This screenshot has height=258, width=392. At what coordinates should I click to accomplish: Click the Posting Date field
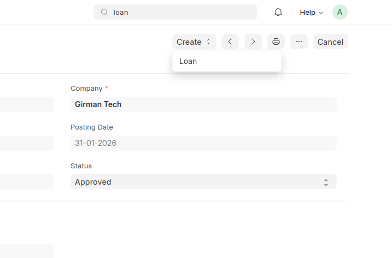(203, 143)
